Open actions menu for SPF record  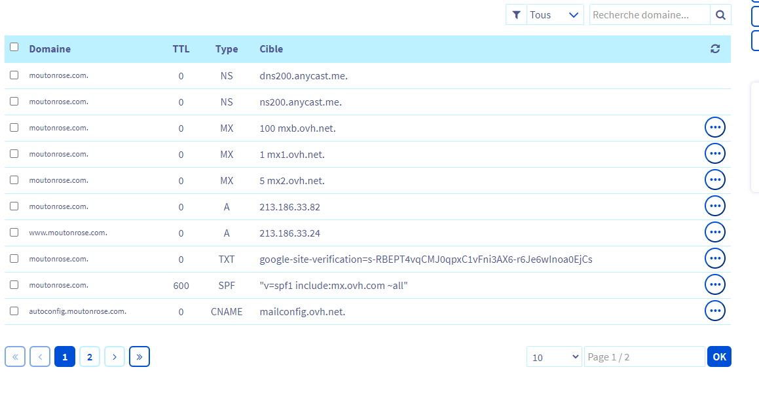coord(715,284)
